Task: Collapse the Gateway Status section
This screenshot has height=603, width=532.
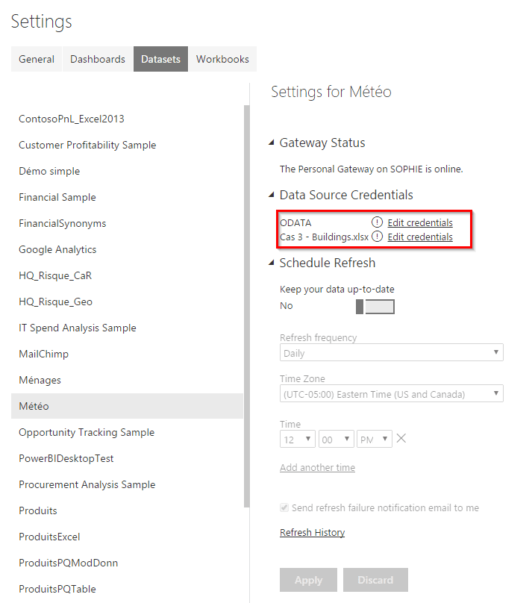Action: tap(270, 143)
